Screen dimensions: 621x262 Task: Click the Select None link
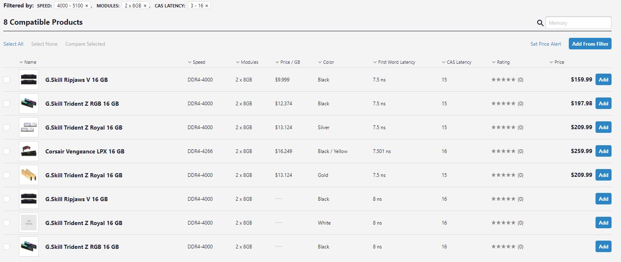[44, 44]
